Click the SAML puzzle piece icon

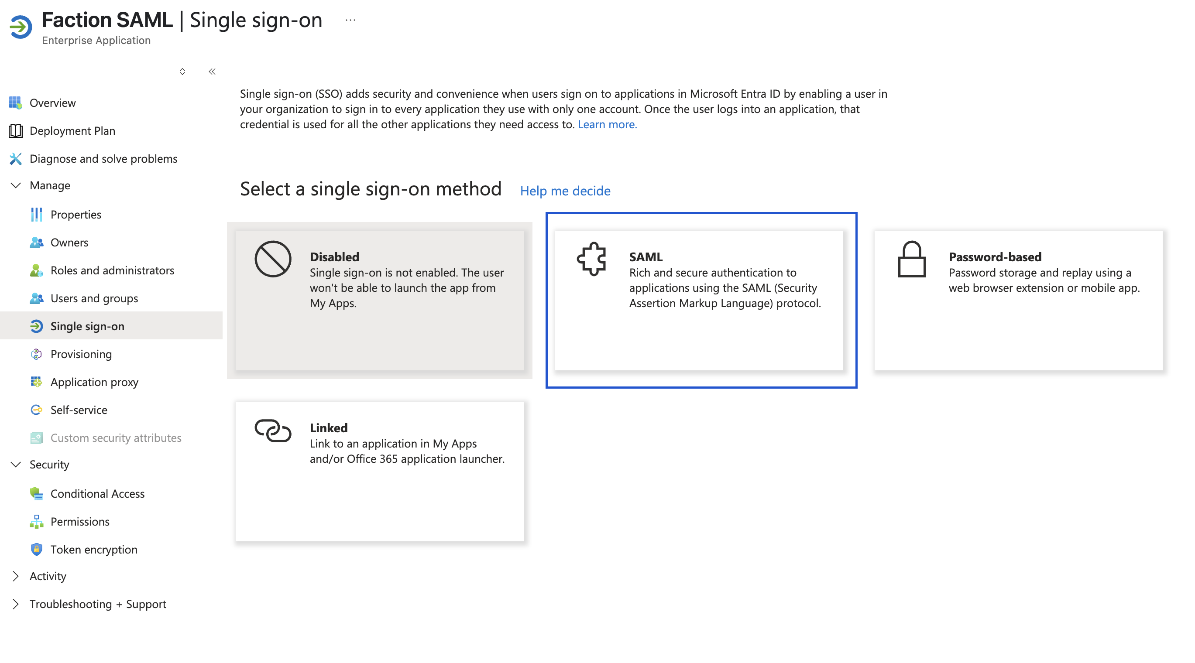pos(591,259)
